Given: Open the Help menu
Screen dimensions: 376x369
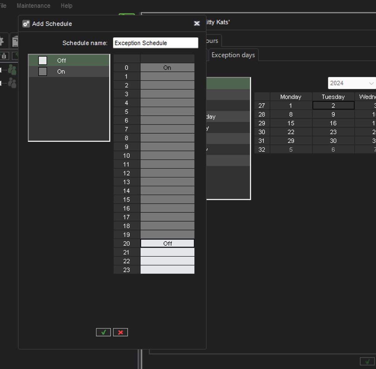Looking at the screenshot, I should tap(66, 6).
